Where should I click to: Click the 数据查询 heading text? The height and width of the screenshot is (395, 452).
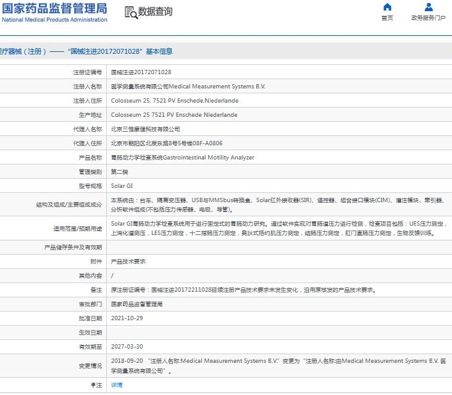pyautogui.click(x=155, y=12)
